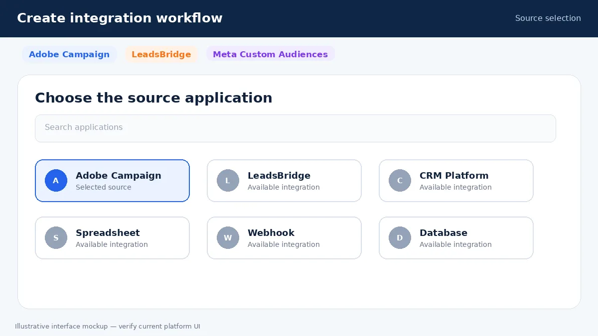Click the Adobe Campaign blue pill tag

[x=69, y=54]
